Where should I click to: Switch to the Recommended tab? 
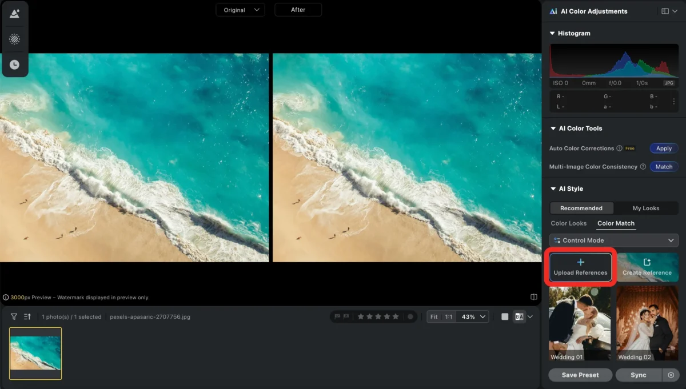[581, 208]
